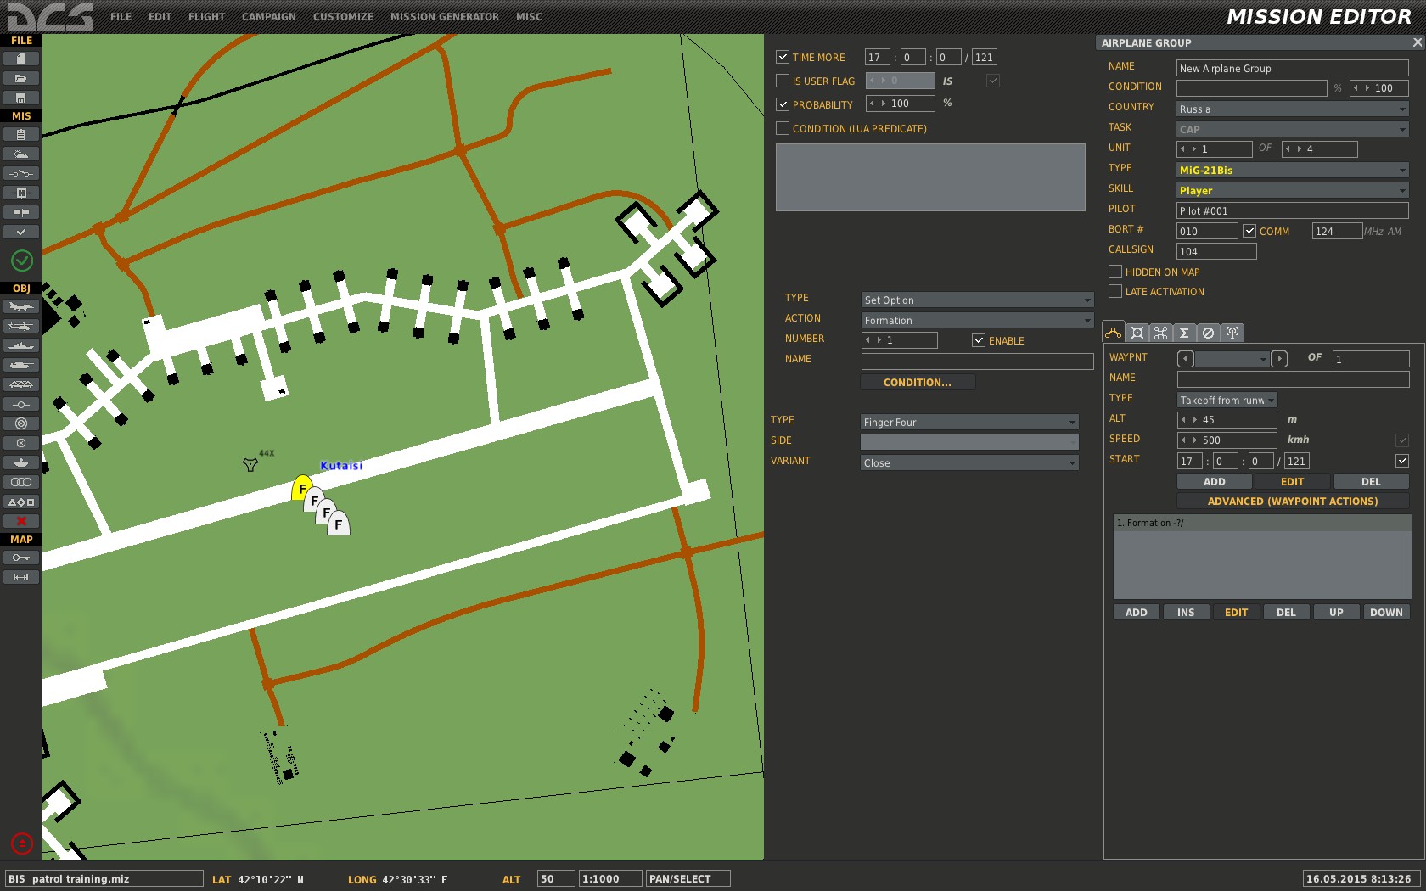Click the INS action button
The height and width of the screenshot is (891, 1426).
(1186, 612)
